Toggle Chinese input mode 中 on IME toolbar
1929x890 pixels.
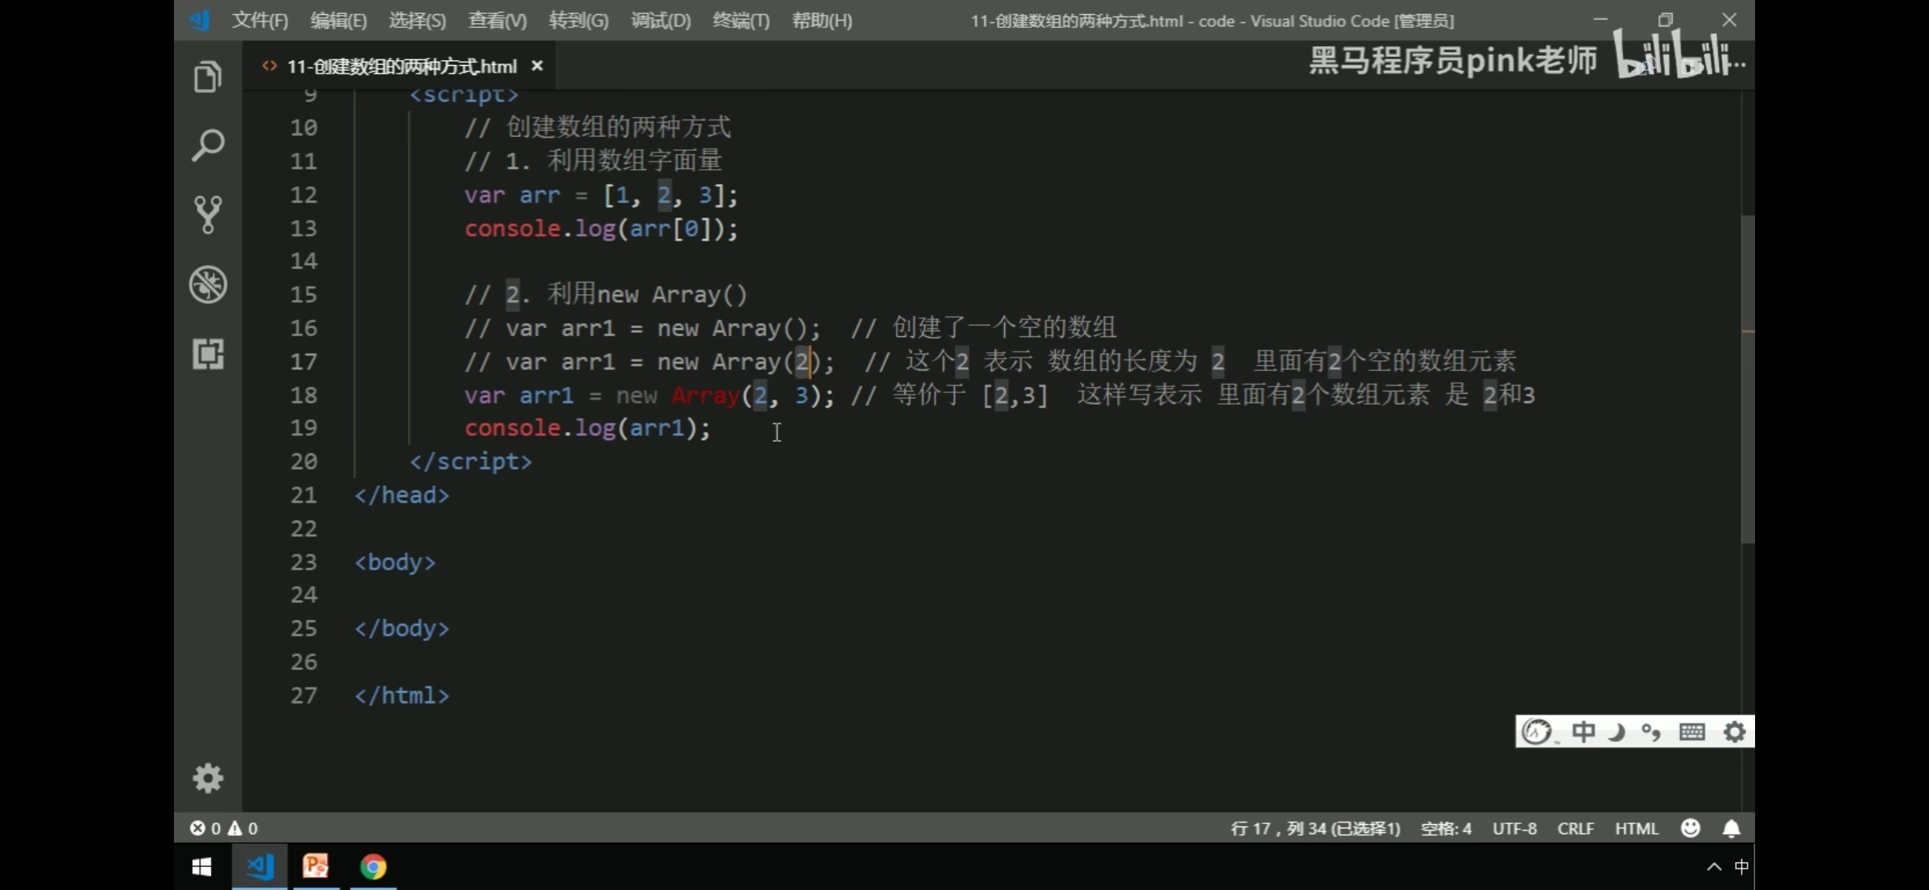tap(1583, 731)
